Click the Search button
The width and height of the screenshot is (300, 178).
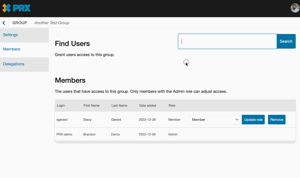coord(286,41)
